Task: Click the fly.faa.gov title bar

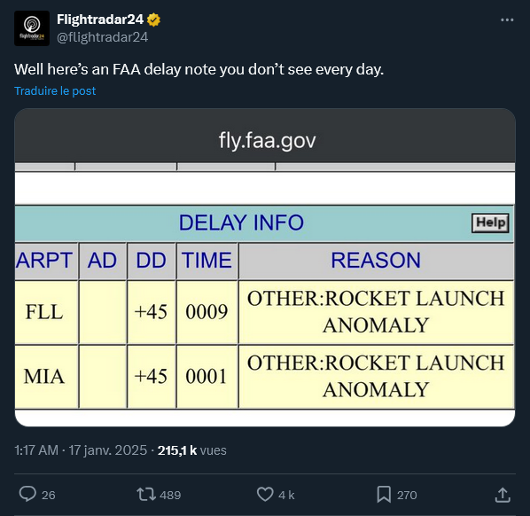Action: point(267,140)
